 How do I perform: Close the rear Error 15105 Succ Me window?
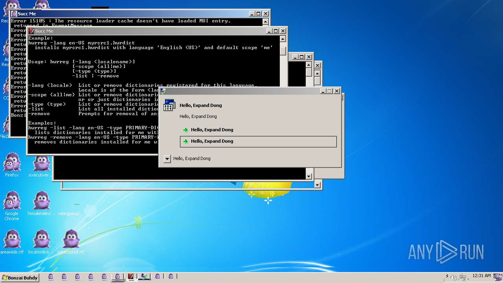pyautogui.click(x=266, y=14)
